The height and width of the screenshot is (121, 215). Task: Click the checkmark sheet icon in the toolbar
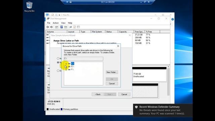click(x=75, y=27)
